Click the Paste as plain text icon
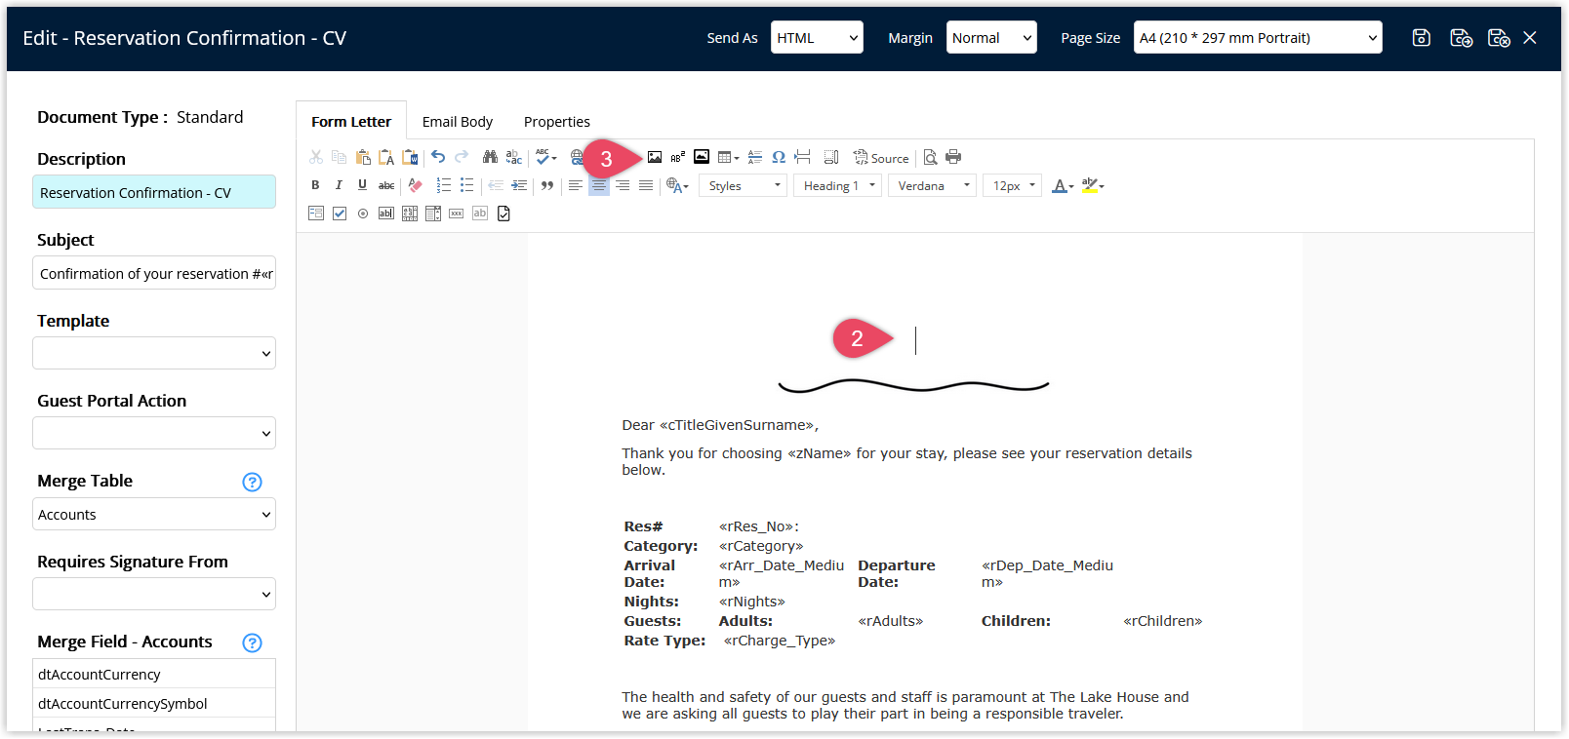The height and width of the screenshot is (739, 1569). (x=386, y=157)
